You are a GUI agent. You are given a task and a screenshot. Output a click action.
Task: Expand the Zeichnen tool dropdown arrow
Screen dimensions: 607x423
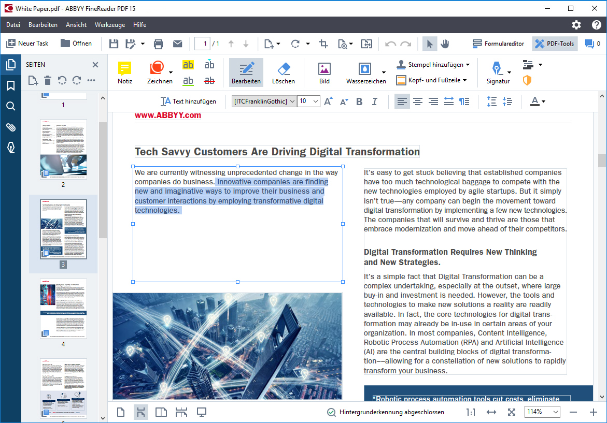[x=171, y=72]
